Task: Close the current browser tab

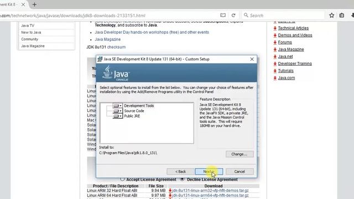Action: (x=23, y=4)
